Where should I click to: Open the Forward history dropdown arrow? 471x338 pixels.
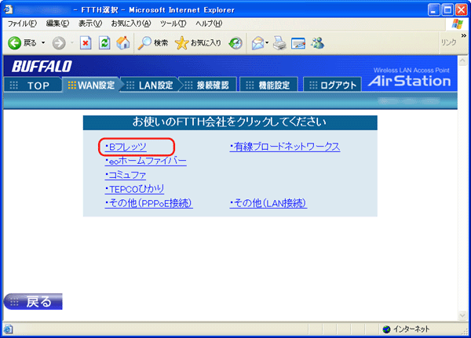(x=72, y=43)
